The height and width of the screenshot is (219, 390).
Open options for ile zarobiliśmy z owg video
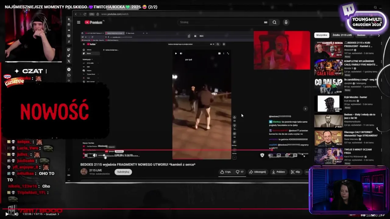[381, 80]
